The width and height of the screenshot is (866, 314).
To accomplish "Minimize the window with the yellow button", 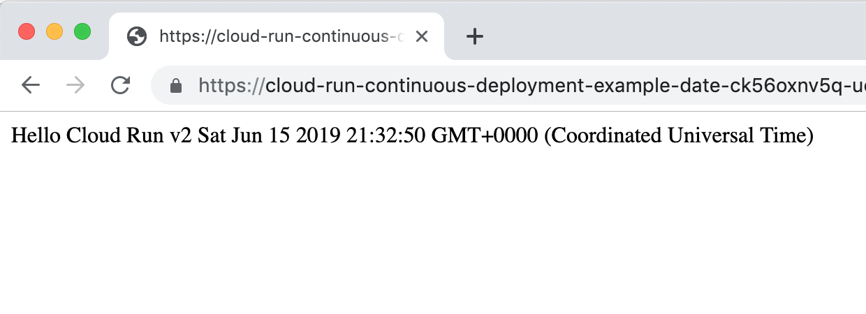I will point(54,32).
